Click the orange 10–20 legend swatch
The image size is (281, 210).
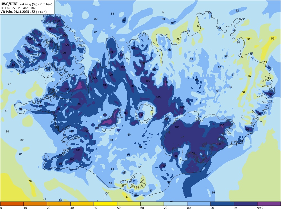click(x=35, y=204)
